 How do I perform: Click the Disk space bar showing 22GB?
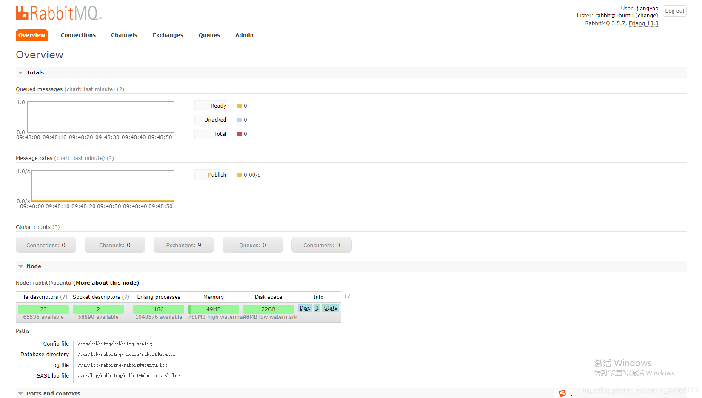268,309
